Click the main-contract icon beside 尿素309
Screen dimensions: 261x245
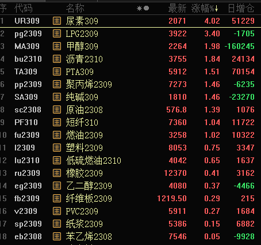tap(57, 21)
